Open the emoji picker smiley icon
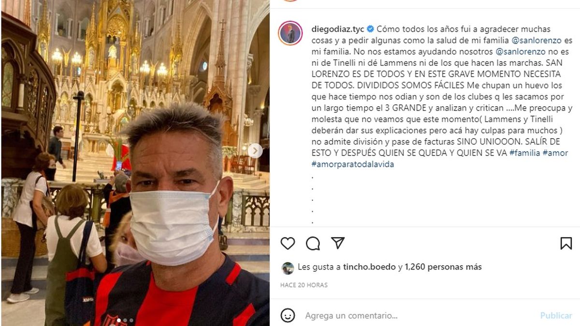This screenshot has width=580, height=326. click(x=288, y=315)
